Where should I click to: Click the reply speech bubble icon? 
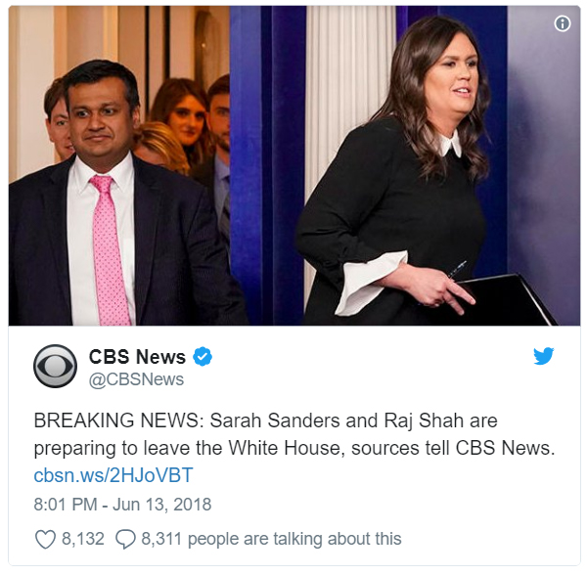125,539
